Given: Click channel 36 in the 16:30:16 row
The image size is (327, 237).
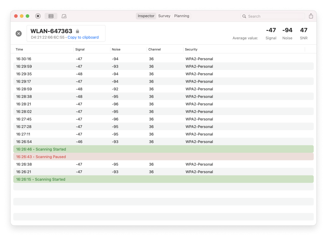Looking at the screenshot, I should click(x=151, y=59).
